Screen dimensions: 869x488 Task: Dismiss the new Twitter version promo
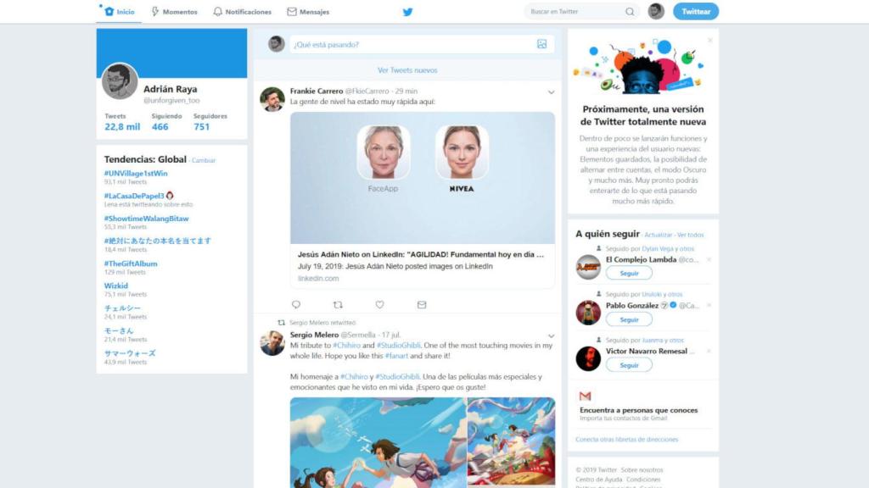(710, 41)
